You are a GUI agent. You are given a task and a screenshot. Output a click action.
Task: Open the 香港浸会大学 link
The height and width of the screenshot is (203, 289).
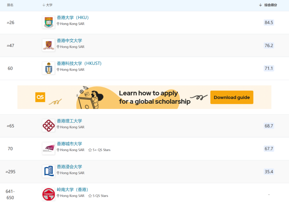click(69, 167)
